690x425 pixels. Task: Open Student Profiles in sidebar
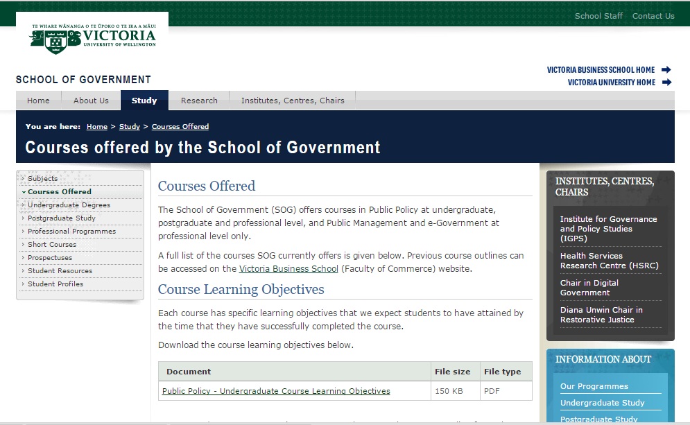tap(55, 284)
